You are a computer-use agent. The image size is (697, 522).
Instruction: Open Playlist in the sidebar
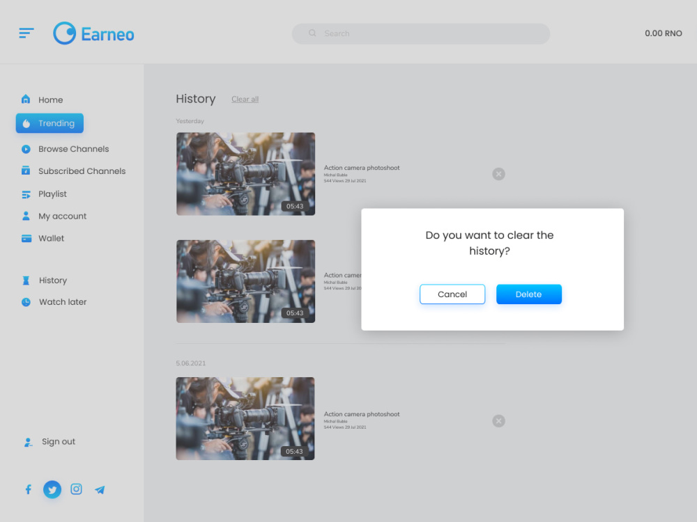click(x=52, y=194)
